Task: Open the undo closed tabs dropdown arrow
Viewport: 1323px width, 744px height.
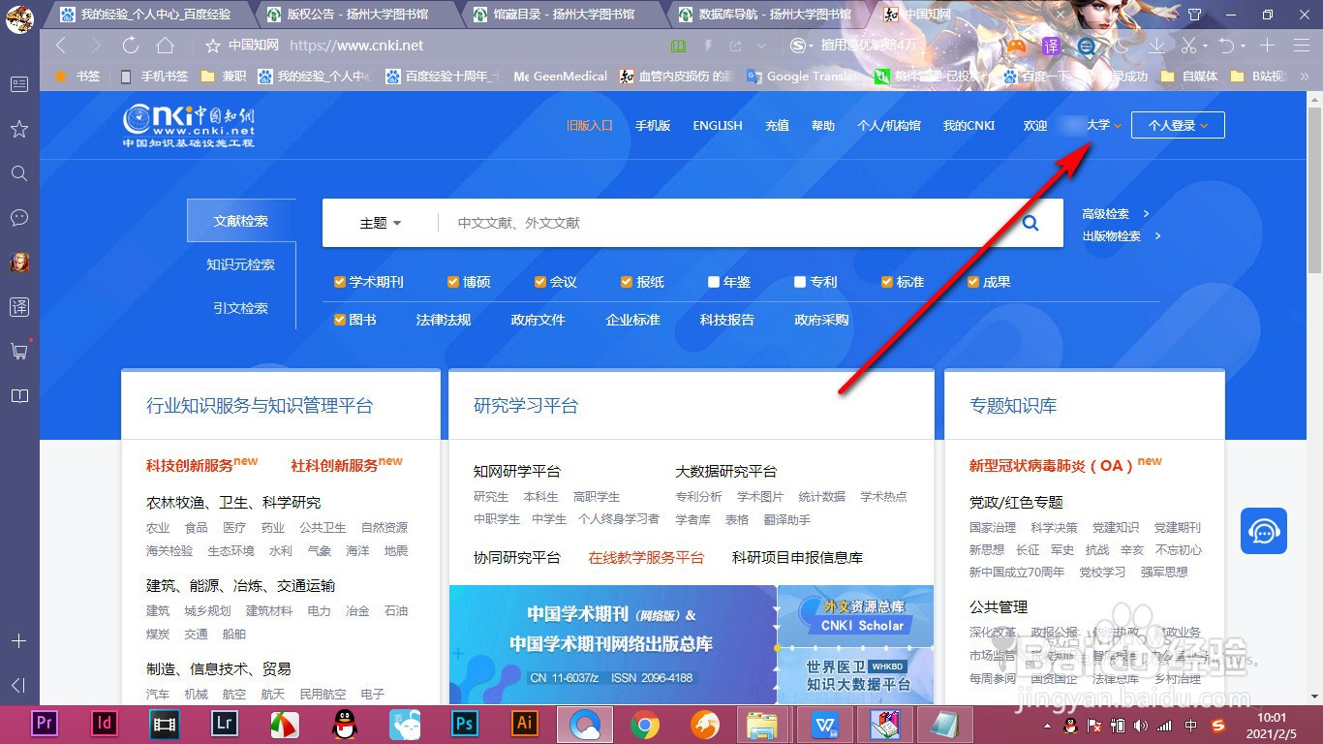Action: [x=1243, y=46]
